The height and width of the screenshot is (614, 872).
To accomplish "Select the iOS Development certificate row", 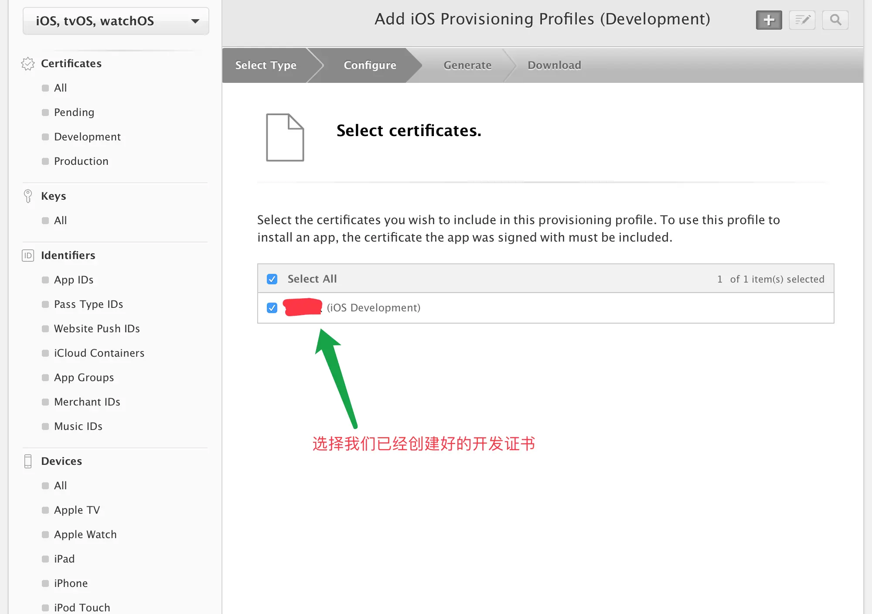I will click(x=373, y=308).
